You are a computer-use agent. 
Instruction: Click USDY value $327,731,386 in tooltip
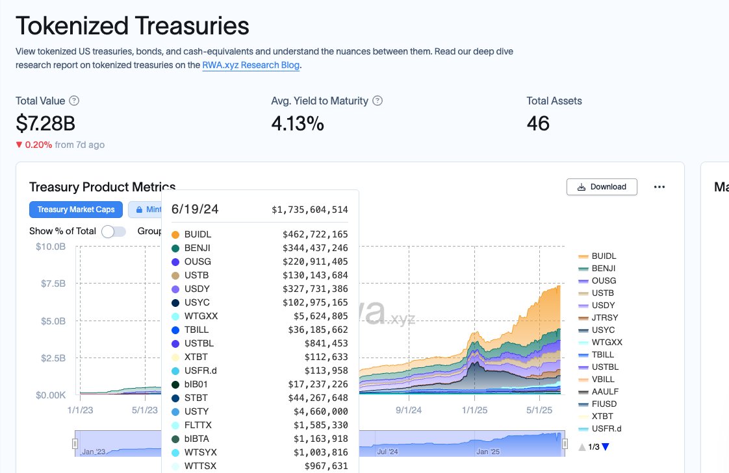[x=315, y=289]
